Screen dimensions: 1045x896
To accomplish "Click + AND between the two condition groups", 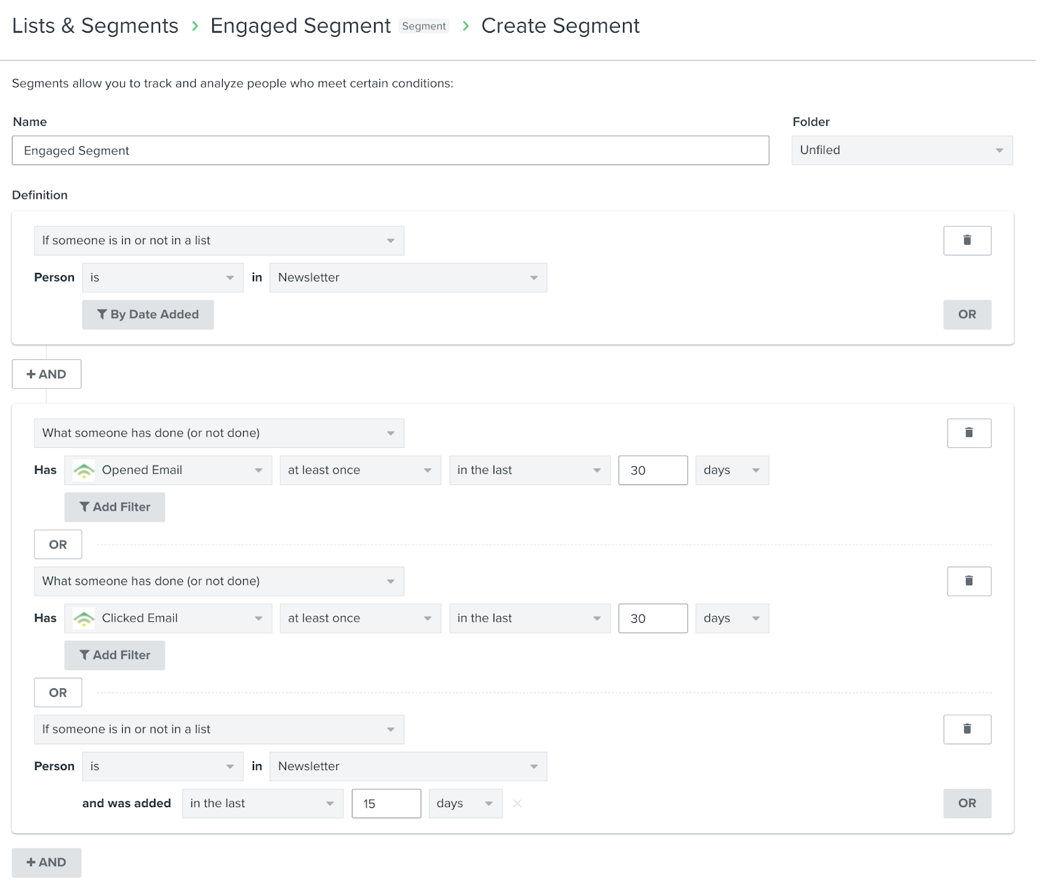I will coord(46,374).
